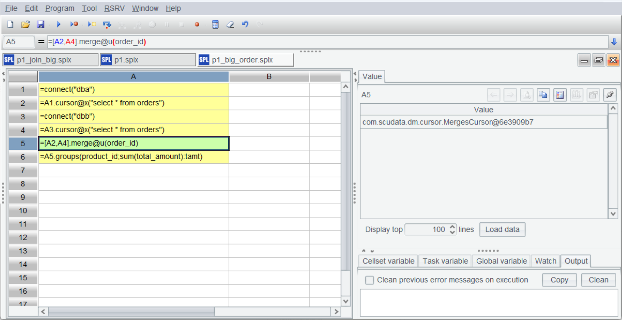
Task: Switch to the p1_join_big.splx tab
Action: point(50,60)
